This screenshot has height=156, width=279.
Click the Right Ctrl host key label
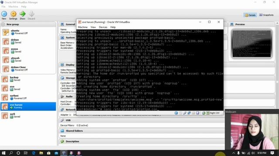tap(214, 113)
